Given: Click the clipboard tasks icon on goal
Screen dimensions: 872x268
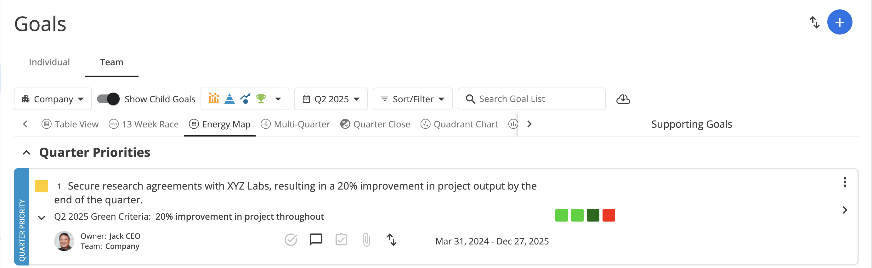Looking at the screenshot, I should pos(341,240).
